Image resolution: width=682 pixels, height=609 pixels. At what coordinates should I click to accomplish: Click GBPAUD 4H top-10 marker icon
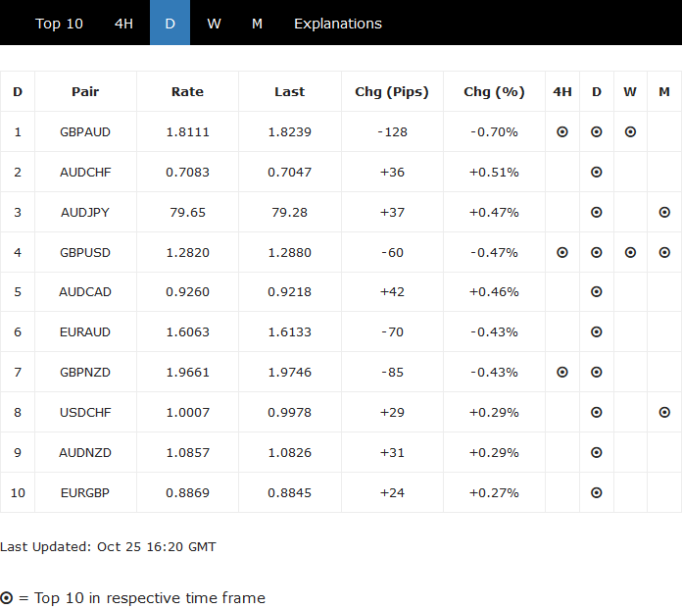[x=562, y=131]
